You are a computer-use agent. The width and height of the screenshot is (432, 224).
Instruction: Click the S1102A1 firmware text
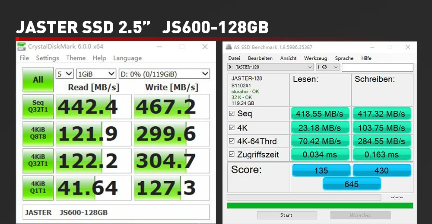coord(241,86)
